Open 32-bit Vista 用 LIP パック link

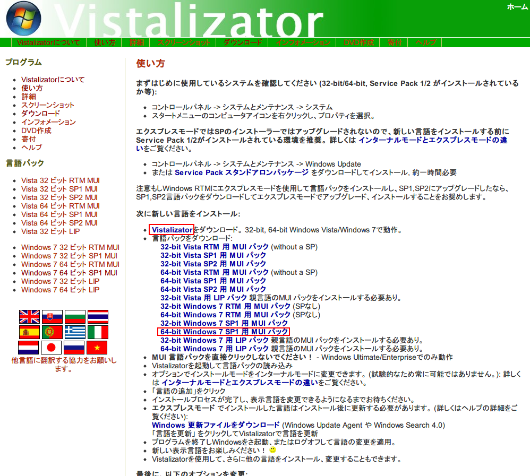pos(203,298)
